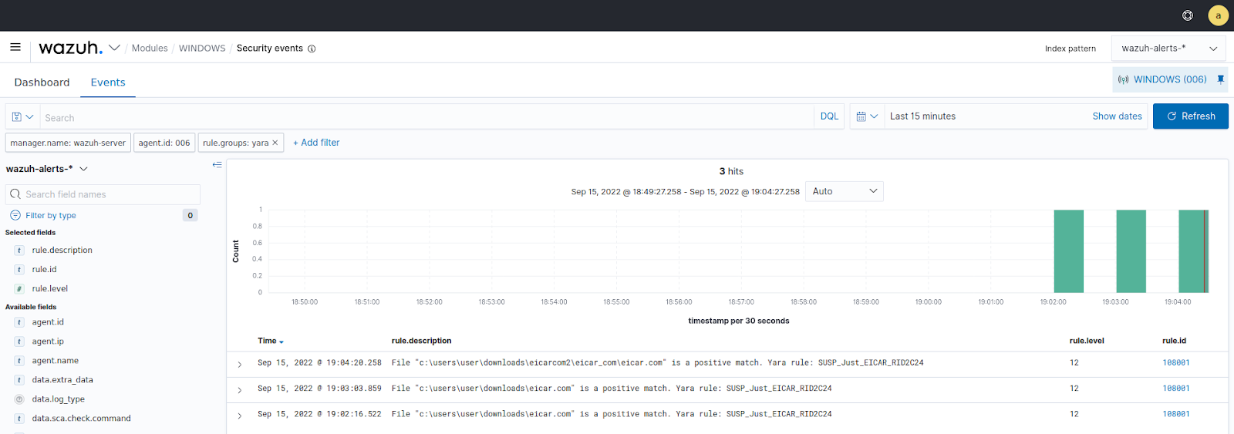Select rule.id selected field
The width and height of the screenshot is (1234, 434).
tap(44, 270)
